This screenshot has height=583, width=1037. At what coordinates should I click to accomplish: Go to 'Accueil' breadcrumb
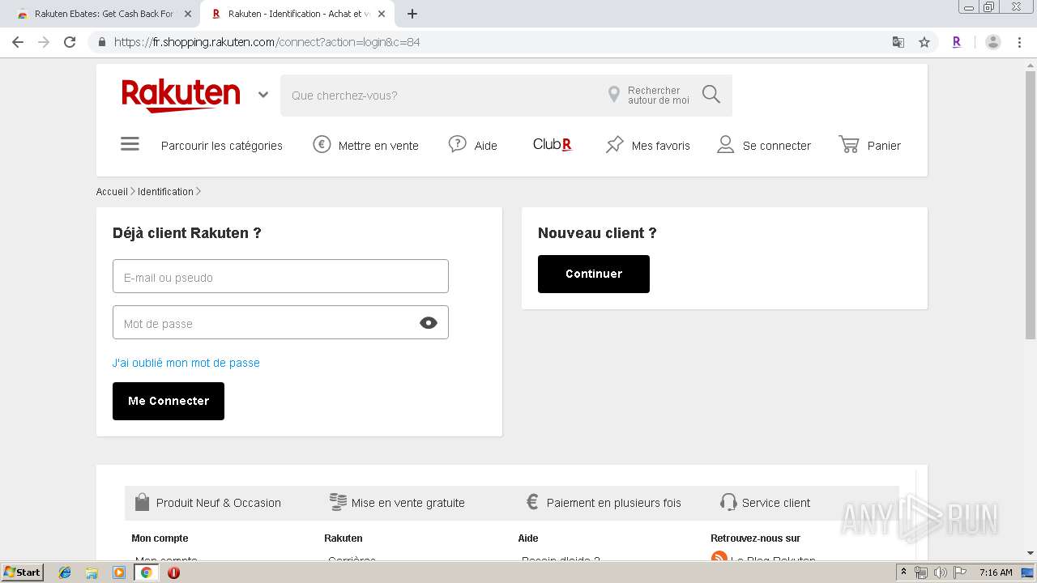(x=112, y=192)
